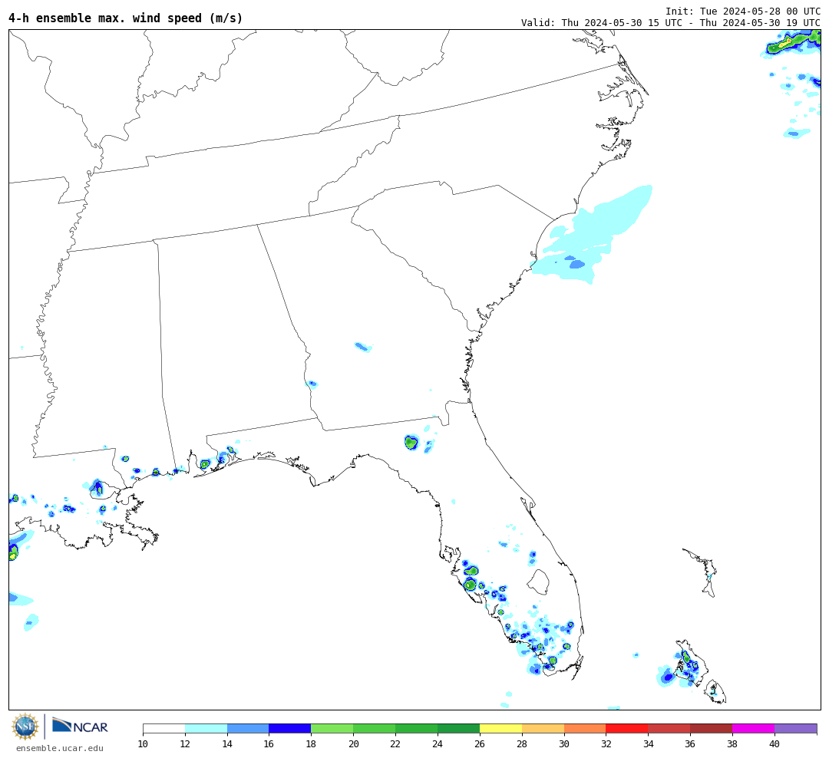
Task: Click the colorbar label '14'
Action: tap(227, 744)
